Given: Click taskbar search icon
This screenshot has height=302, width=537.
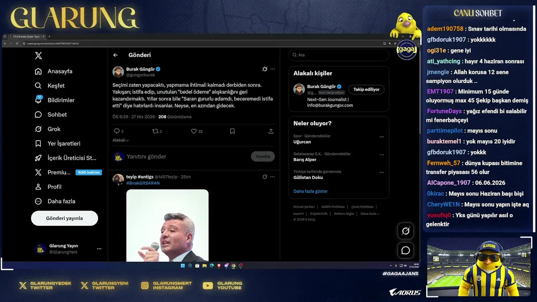Looking at the screenshot, I should [190, 266].
